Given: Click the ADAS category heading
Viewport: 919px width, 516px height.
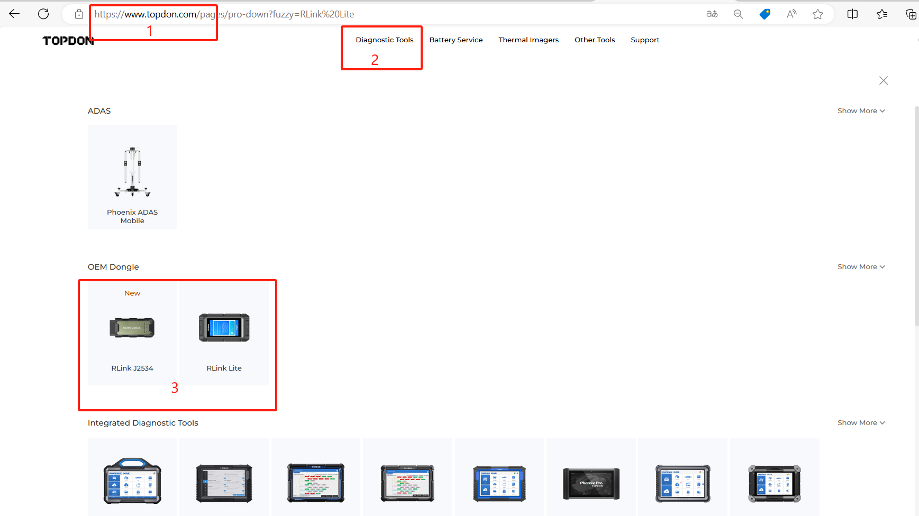Looking at the screenshot, I should click(x=99, y=110).
